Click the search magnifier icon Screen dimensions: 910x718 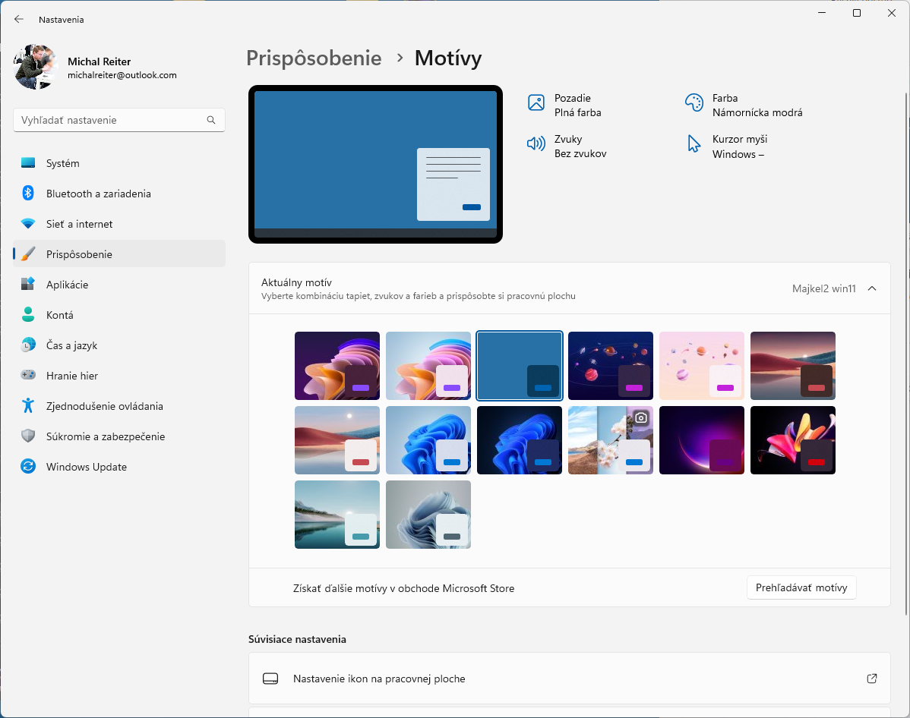[211, 120]
